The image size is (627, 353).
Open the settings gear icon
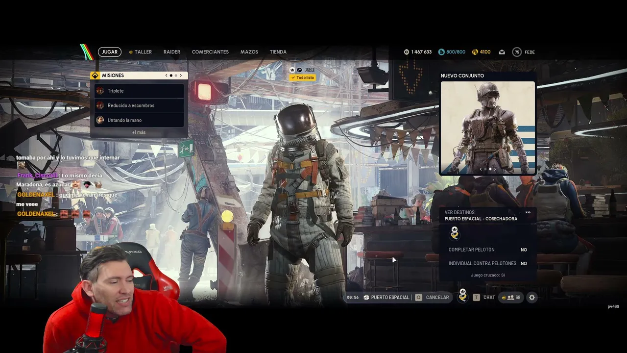tap(532, 297)
